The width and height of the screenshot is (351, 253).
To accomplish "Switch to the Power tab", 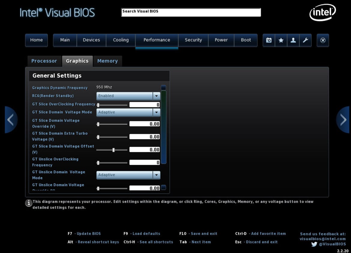I will click(x=221, y=40).
